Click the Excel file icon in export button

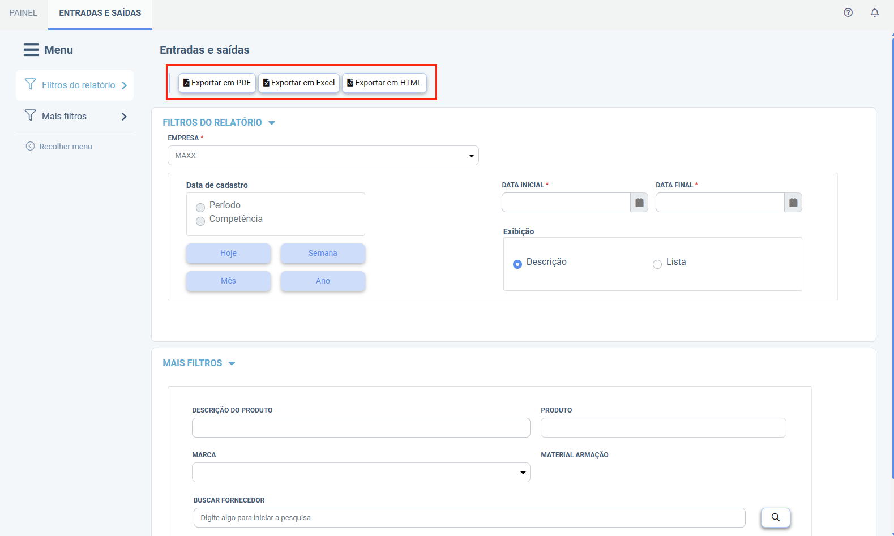coord(266,83)
